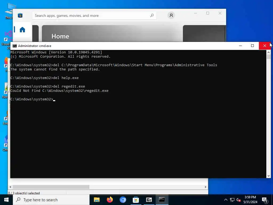This screenshot has height=205, width=273.
Task: Open 7-Zip from the taskbar
Action: coord(149,200)
